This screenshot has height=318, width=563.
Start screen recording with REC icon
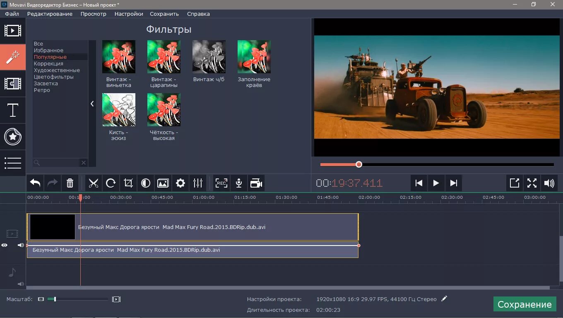coord(221,183)
